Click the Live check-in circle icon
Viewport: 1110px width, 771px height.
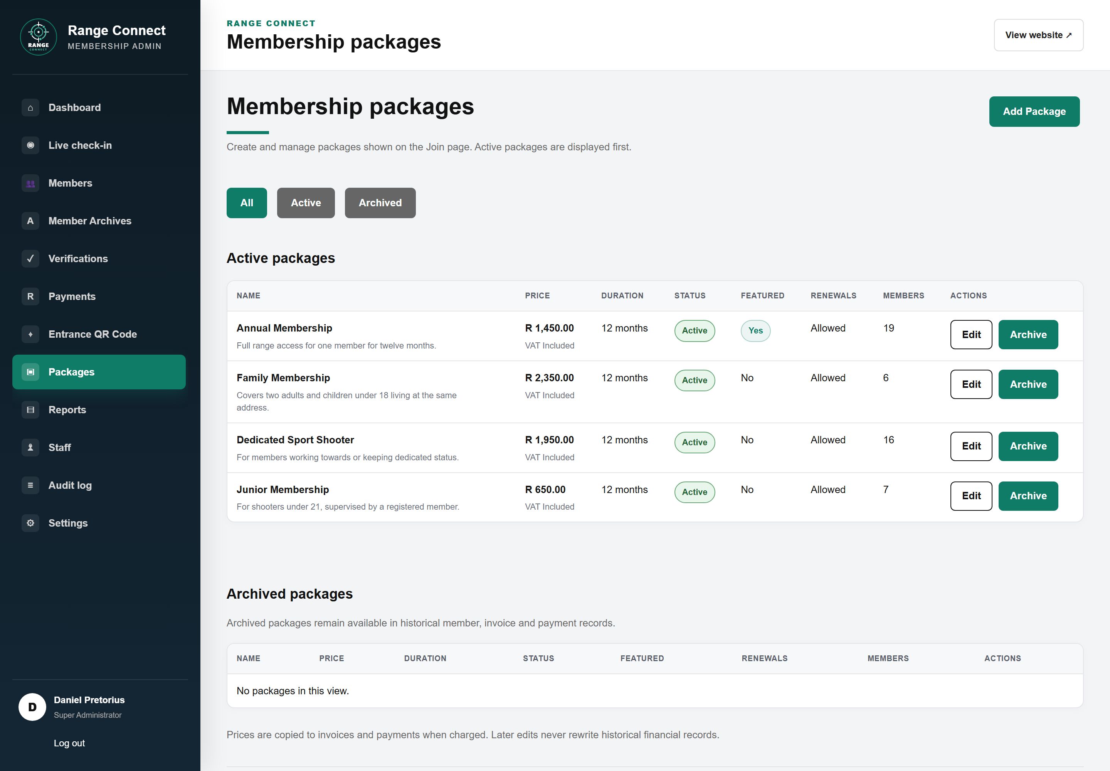[x=30, y=145]
